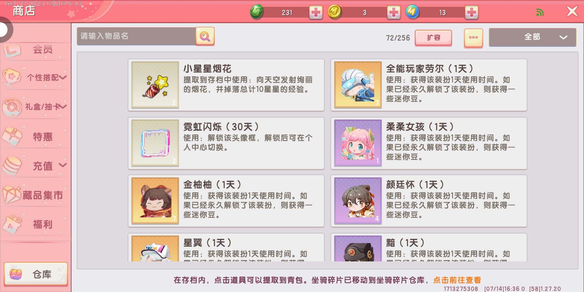
Task: Open the three-dots more options button
Action: 473,38
